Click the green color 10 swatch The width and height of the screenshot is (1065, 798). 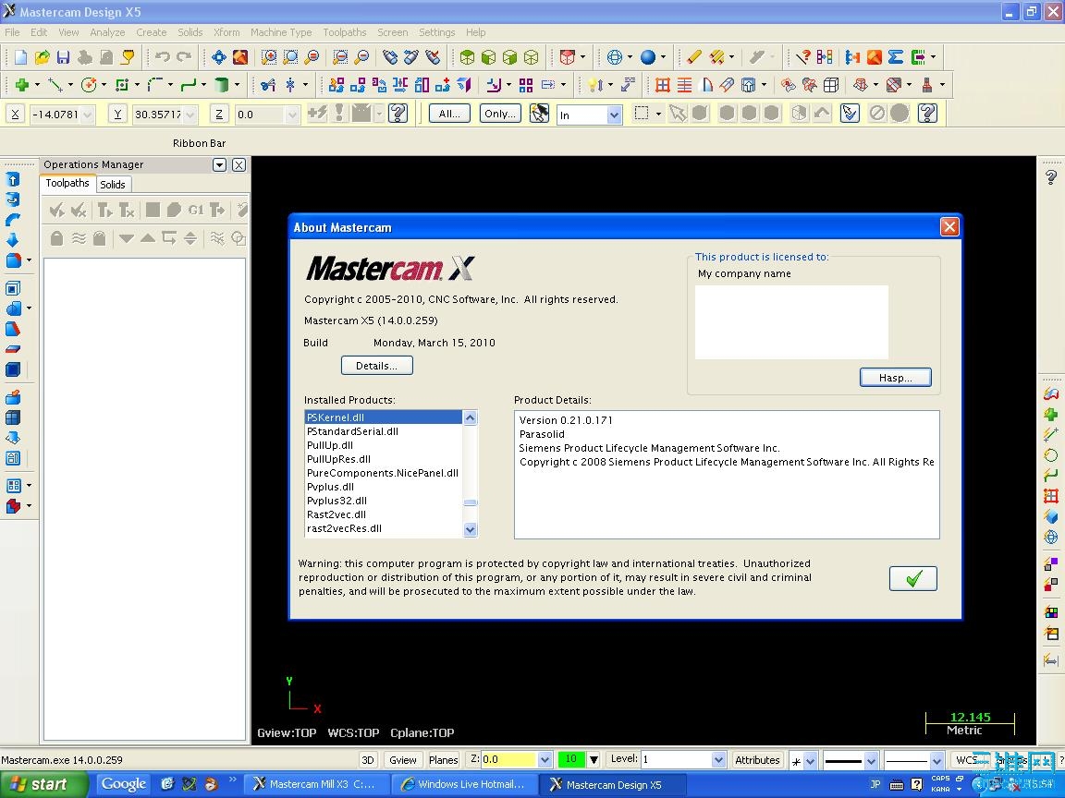point(570,759)
